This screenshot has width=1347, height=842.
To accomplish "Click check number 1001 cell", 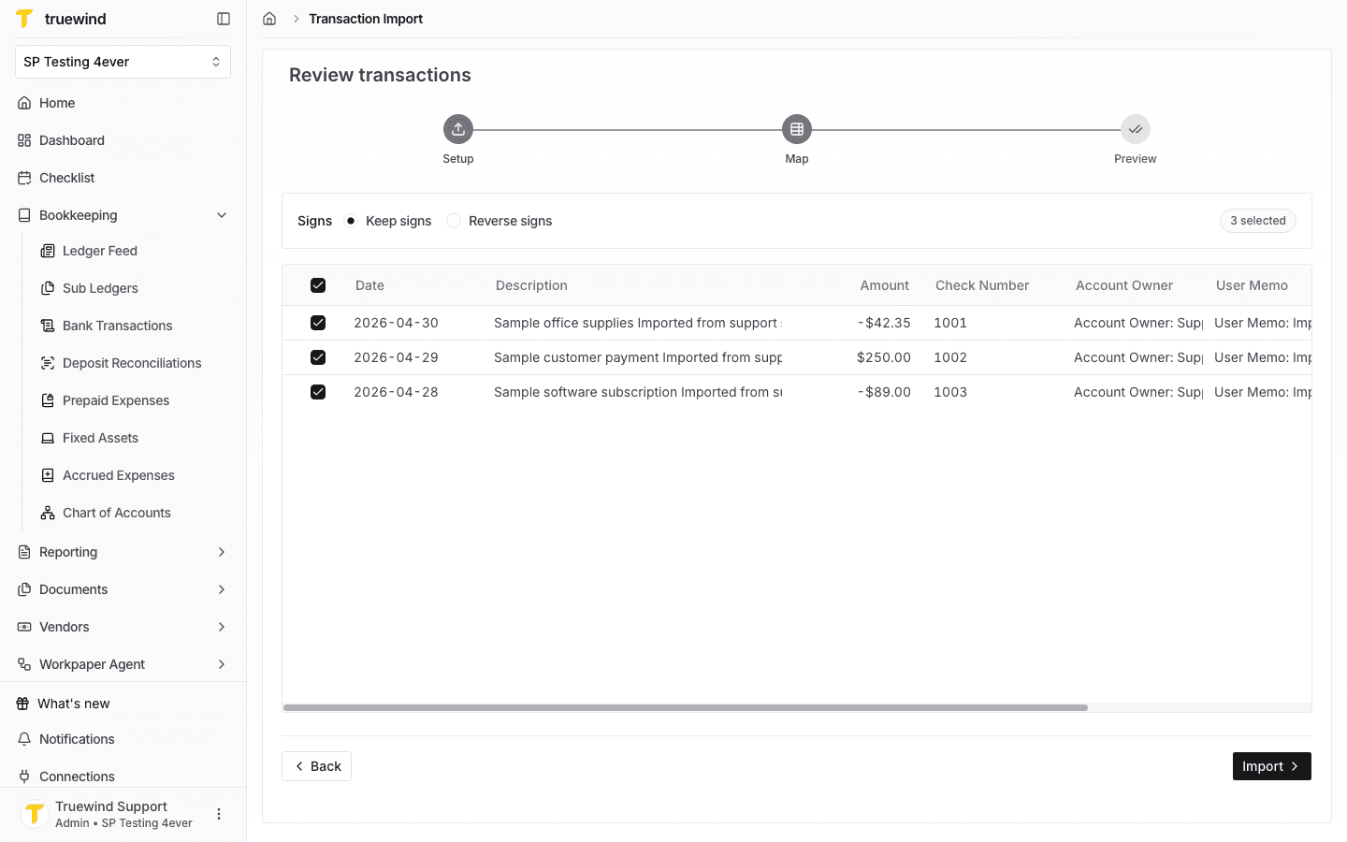I will click(950, 323).
